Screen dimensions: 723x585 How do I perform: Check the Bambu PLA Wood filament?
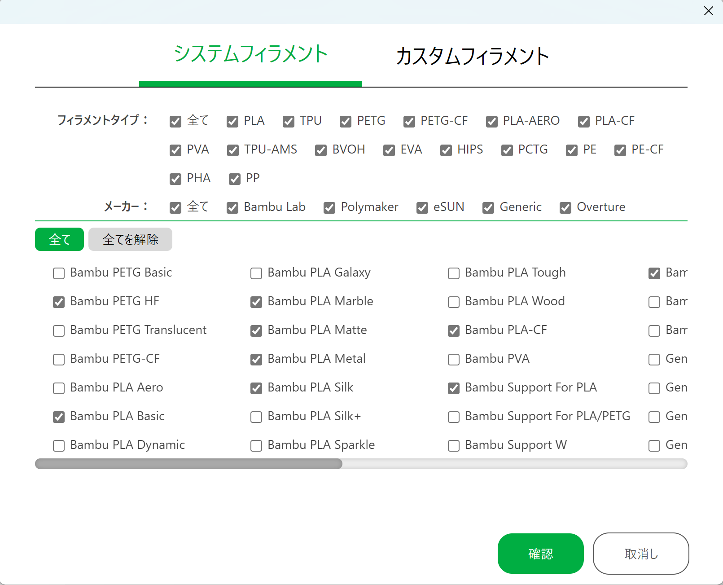[x=454, y=302]
